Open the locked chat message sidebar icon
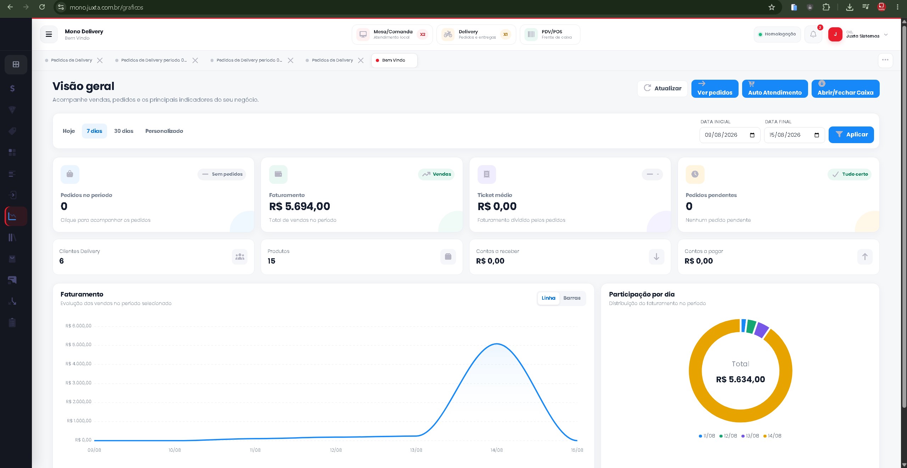This screenshot has width=907, height=468. click(12, 280)
